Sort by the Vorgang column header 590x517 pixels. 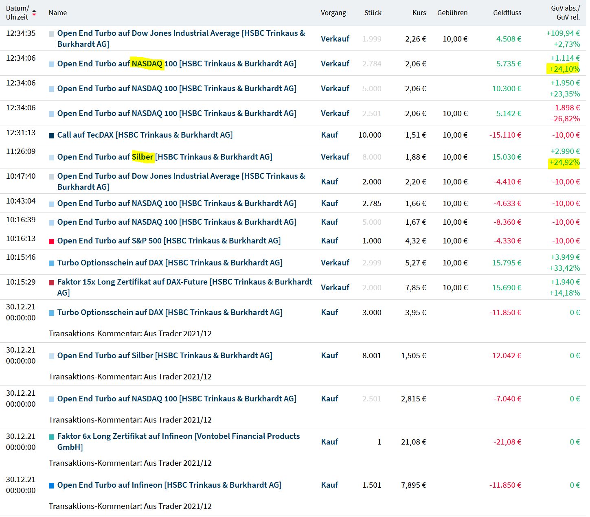click(333, 13)
